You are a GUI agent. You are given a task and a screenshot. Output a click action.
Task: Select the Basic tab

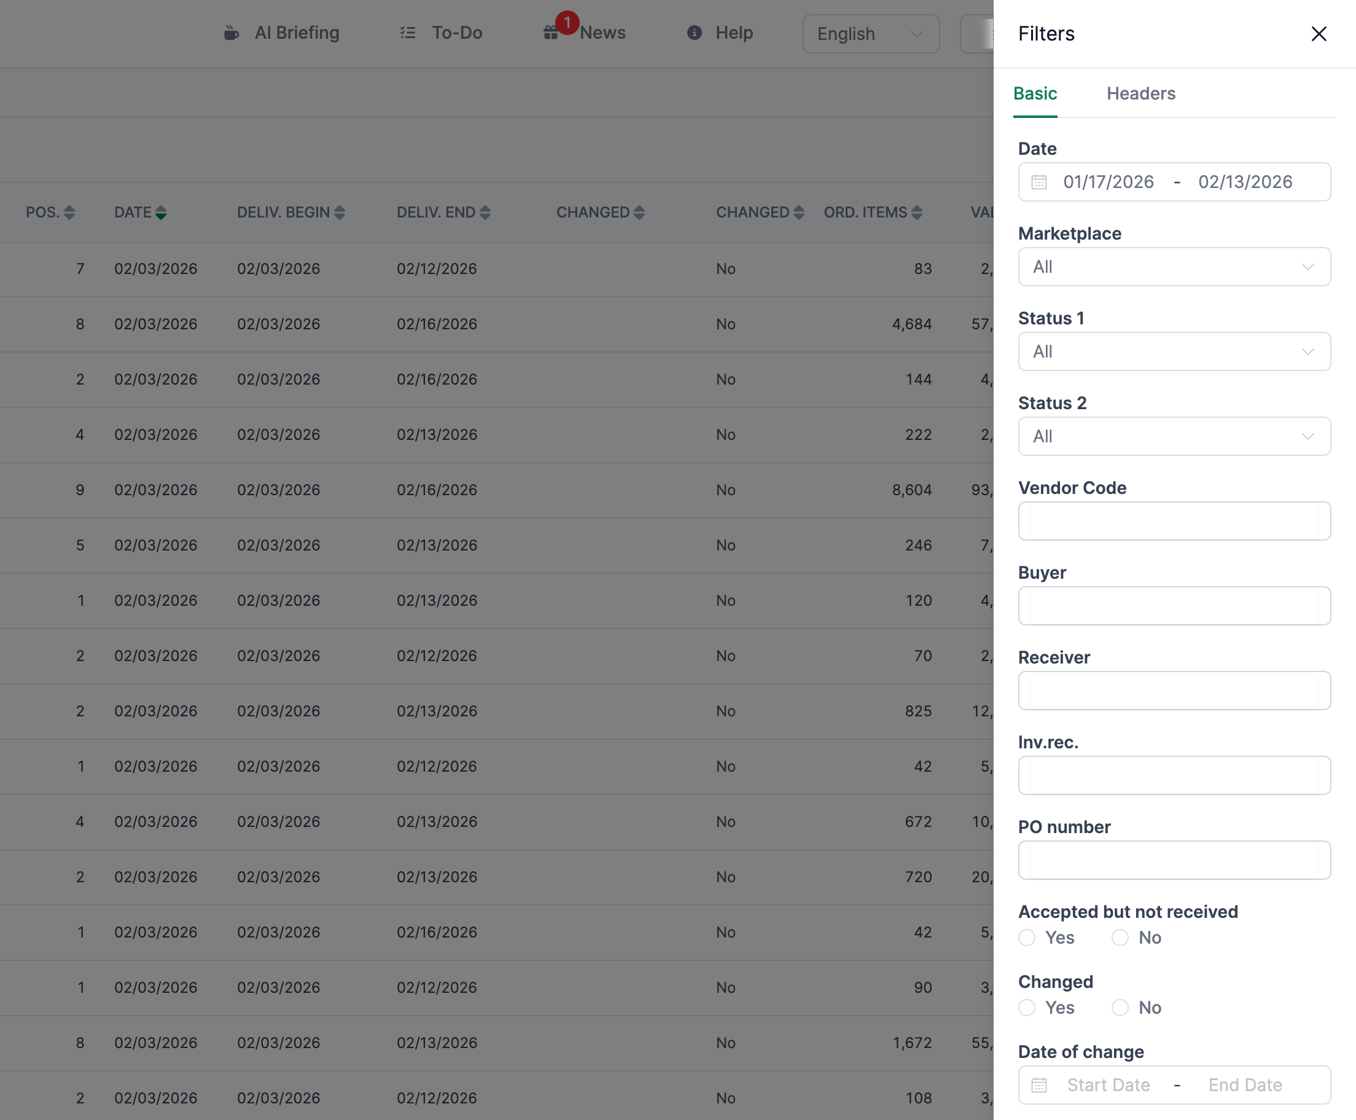point(1034,93)
